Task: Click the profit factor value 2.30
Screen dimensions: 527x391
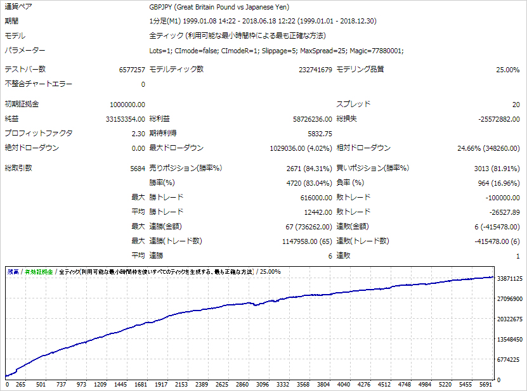Action: point(138,134)
